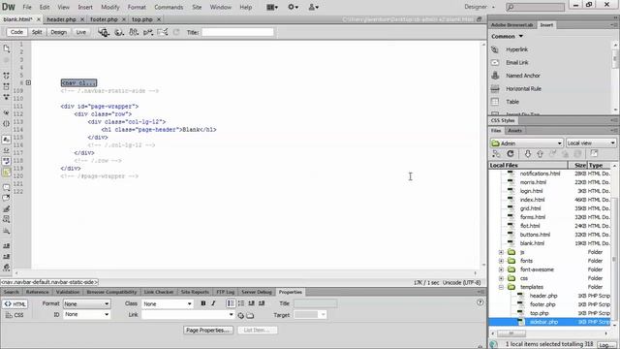Viewport: 620px width, 349px height.
Task: Click Text Outdent icon in Properties
Action: pos(252,303)
